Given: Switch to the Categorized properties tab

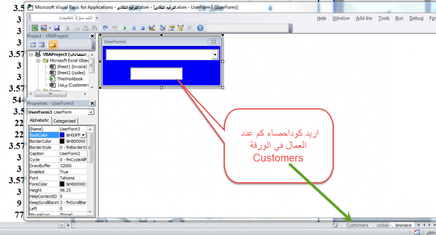Looking at the screenshot, I should pyautogui.click(x=65, y=121).
